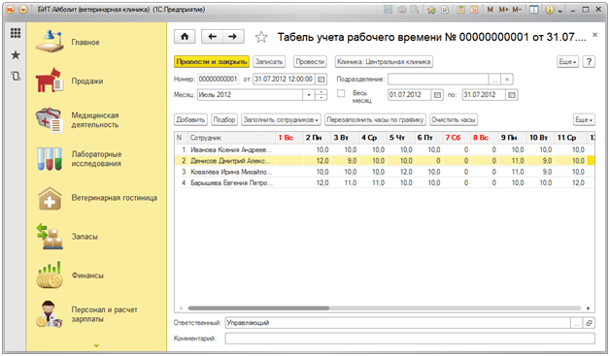Expand Заполнить сотрудников dropdown
The width and height of the screenshot is (610, 356).
[281, 119]
